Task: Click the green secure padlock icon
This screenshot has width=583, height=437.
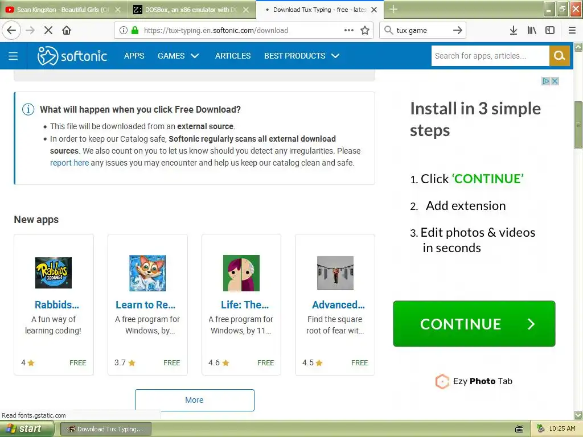Action: [x=135, y=30]
